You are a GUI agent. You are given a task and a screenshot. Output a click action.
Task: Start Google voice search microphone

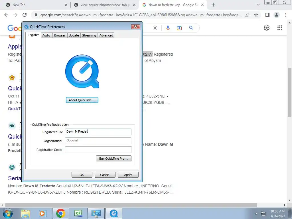[168, 28]
